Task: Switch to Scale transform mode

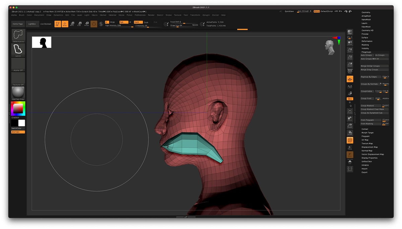Action: click(x=79, y=24)
